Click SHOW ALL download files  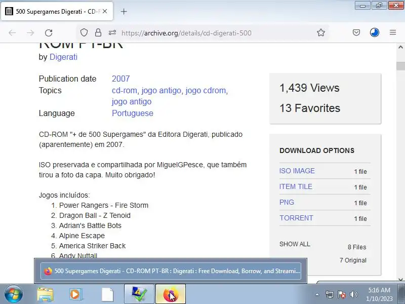click(295, 244)
